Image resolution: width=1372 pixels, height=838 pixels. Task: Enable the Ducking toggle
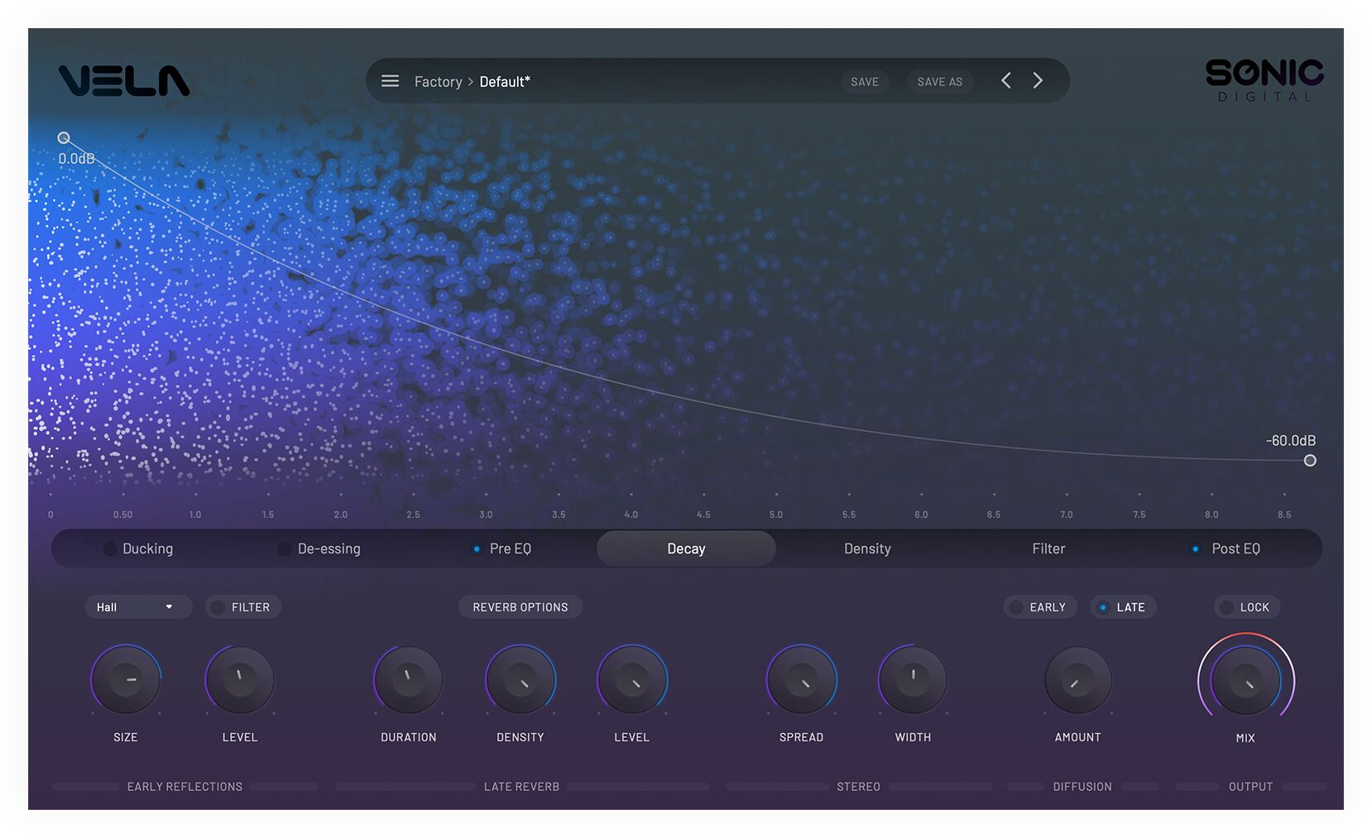pos(110,548)
